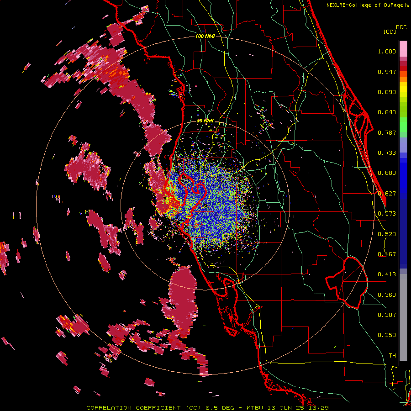Select the 0.253 scale value
The width and height of the screenshot is (411, 411).
[x=387, y=335]
